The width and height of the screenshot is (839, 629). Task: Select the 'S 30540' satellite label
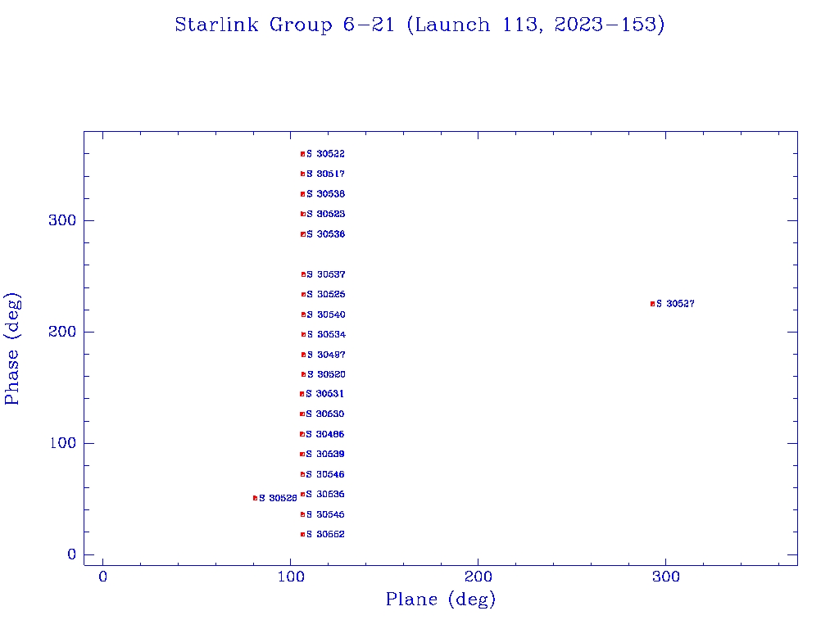point(326,314)
